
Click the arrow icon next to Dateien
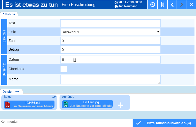click(x=17, y=92)
